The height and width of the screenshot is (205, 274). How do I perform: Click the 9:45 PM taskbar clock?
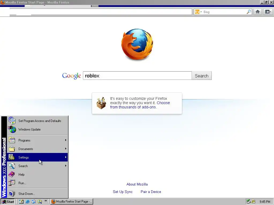(265, 202)
